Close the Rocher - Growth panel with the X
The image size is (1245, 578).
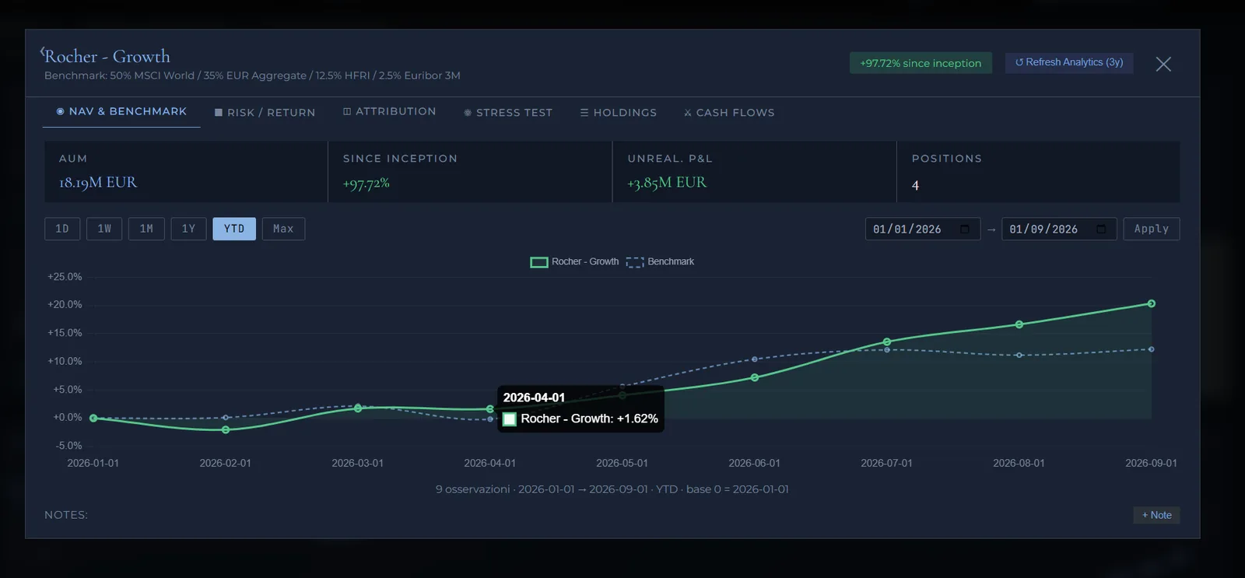click(x=1163, y=64)
